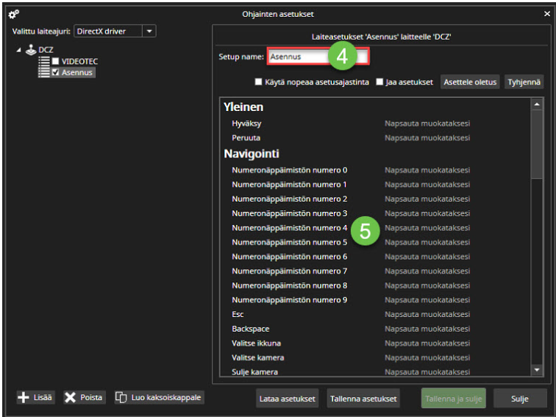Click the Tallenna asetukset button

(x=363, y=399)
